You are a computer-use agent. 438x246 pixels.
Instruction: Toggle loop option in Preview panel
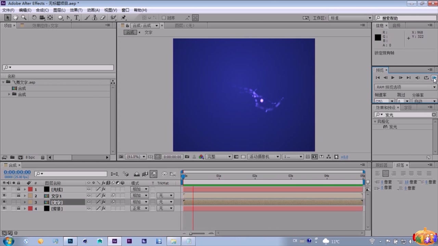tap(426, 78)
